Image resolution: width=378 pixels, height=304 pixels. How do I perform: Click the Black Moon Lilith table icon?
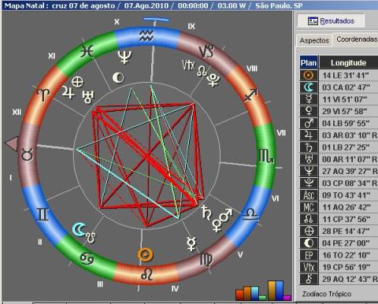click(x=309, y=243)
